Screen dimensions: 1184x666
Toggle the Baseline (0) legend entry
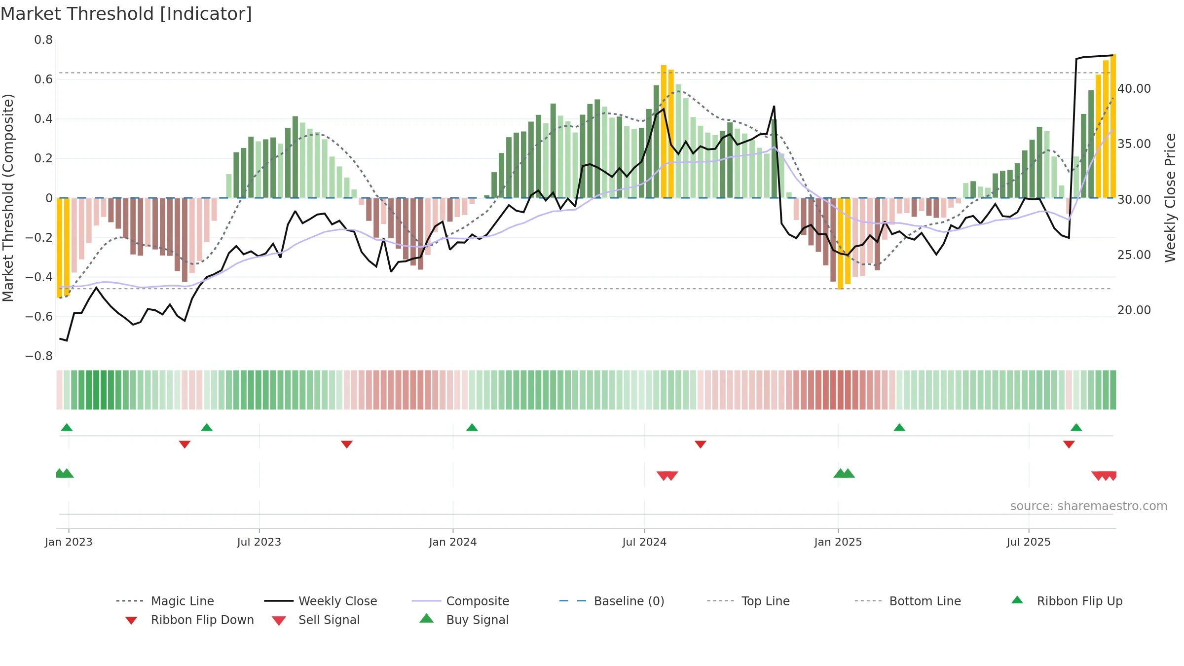point(612,601)
